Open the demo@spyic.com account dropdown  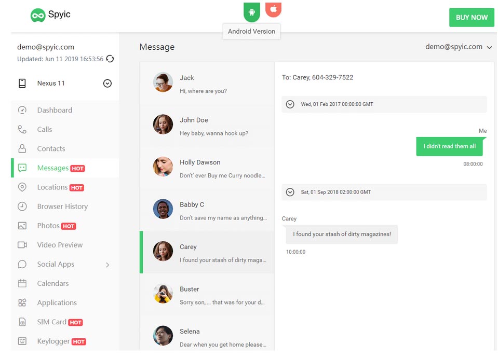click(459, 47)
